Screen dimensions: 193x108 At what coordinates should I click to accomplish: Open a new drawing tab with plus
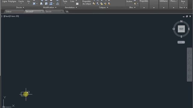click(67, 12)
